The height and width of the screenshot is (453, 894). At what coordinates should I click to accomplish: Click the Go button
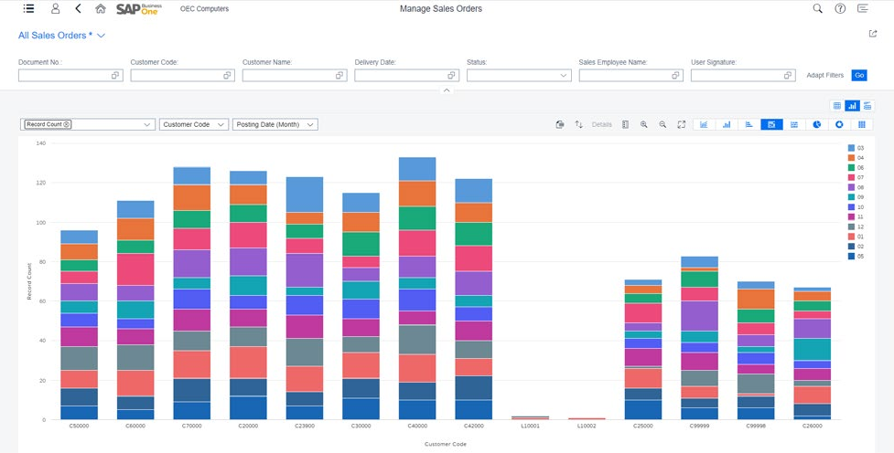[x=858, y=76]
